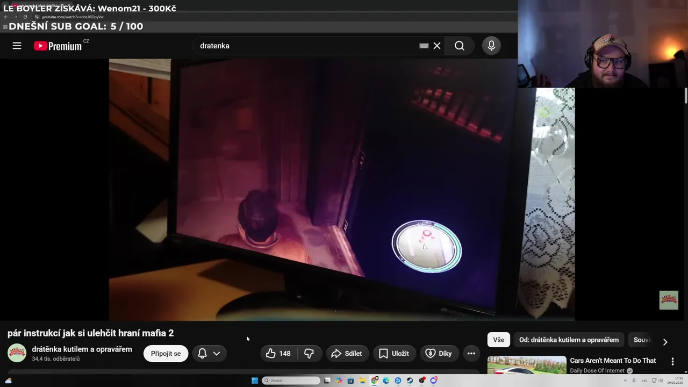The width and height of the screenshot is (688, 387).
Task: Click the '34,4 tis. odběratelů' subscriber count
Action: [56, 359]
